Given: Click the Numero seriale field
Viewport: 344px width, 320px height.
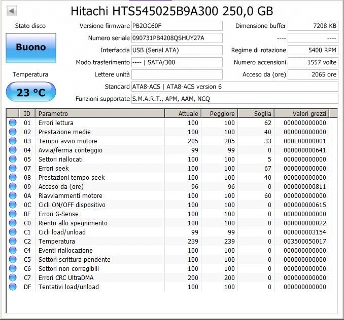Looking at the screenshot, I should pos(177,38).
